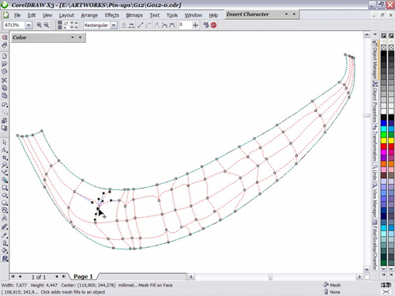
Task: Select the Text tool
Action: (x=5, y=218)
